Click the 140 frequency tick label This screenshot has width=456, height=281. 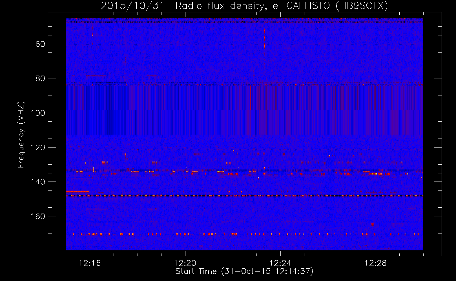[37, 182]
